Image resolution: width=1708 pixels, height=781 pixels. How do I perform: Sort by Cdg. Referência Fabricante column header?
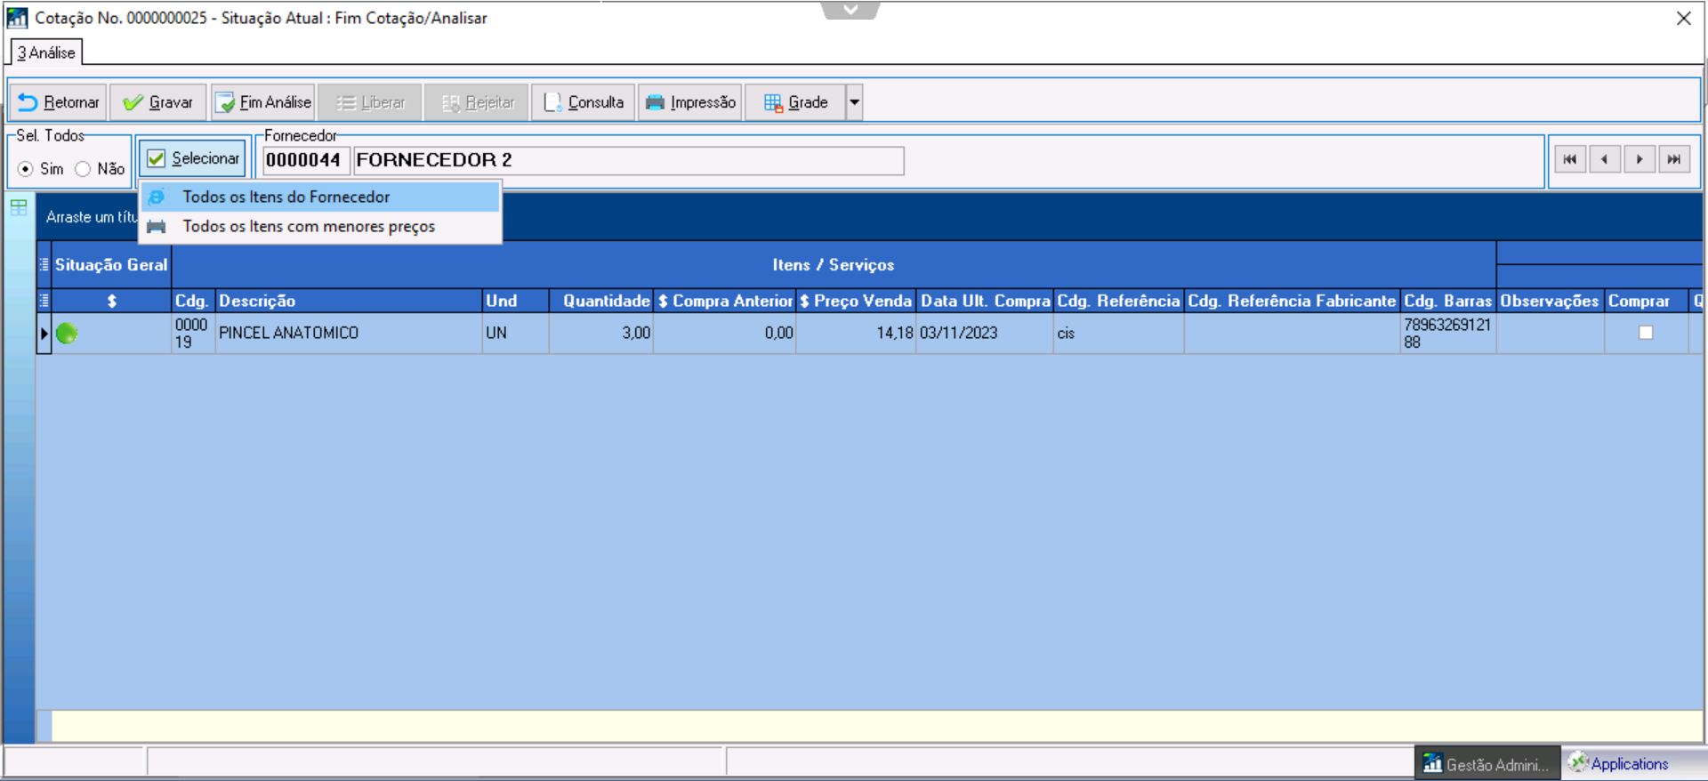pyautogui.click(x=1292, y=301)
